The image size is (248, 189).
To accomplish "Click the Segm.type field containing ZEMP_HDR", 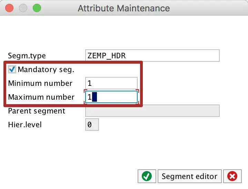I will tap(152, 56).
